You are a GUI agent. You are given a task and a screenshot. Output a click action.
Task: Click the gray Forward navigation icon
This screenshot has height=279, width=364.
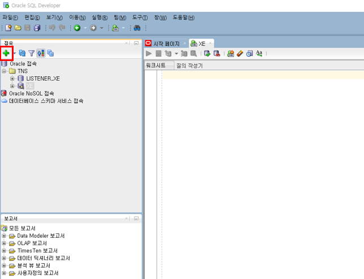click(x=93, y=28)
